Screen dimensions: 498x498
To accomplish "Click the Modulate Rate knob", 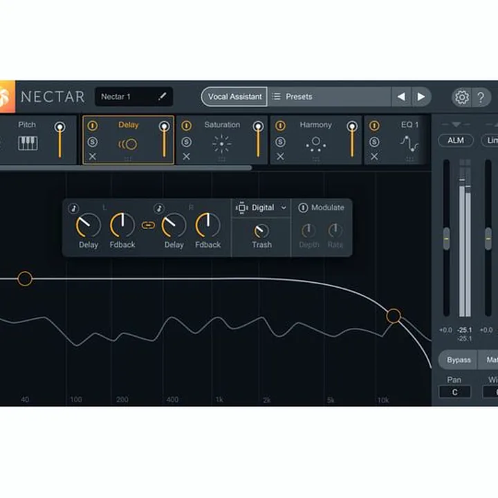I will [x=335, y=231].
